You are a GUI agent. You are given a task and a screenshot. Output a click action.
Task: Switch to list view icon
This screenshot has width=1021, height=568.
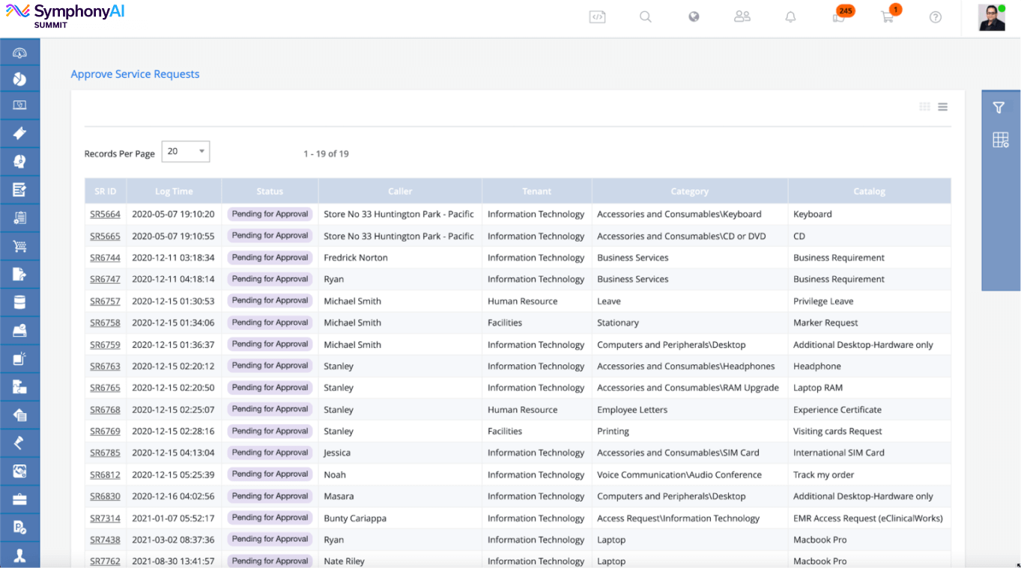coord(942,107)
